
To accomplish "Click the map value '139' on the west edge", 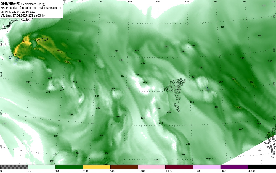I will pos(4,124).
